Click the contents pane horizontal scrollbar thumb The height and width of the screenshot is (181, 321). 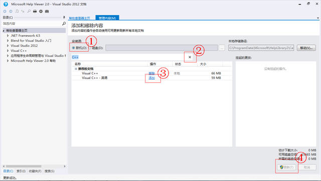click(x=24, y=166)
